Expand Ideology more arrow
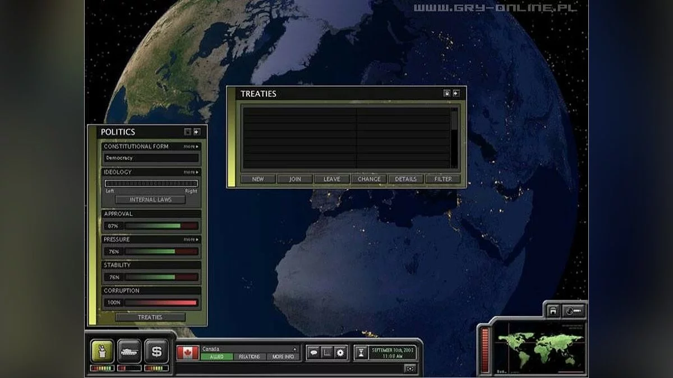The height and width of the screenshot is (378, 673). (191, 172)
